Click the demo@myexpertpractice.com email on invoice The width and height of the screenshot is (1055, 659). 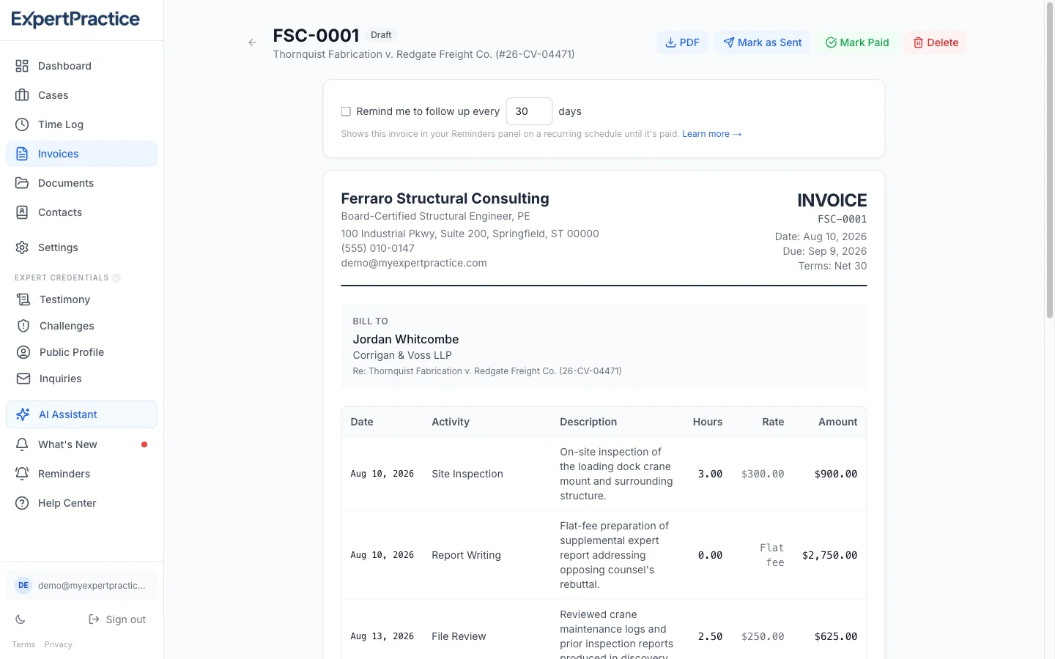click(414, 263)
